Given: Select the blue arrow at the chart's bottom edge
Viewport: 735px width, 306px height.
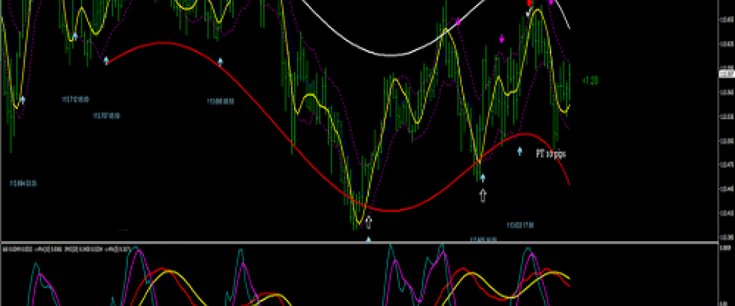Looking at the screenshot, I should tap(368, 240).
